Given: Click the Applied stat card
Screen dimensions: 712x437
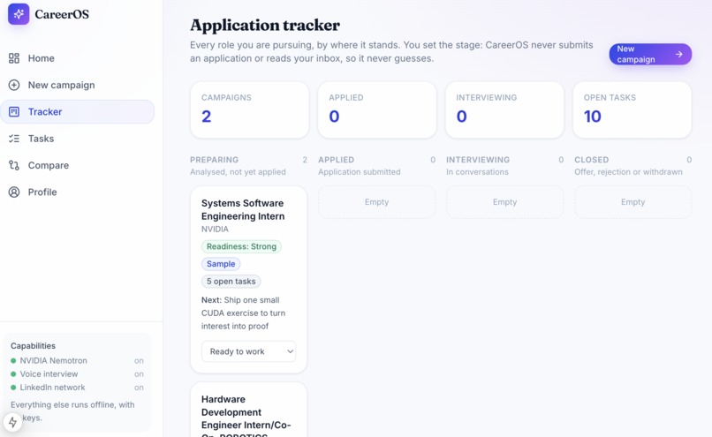Looking at the screenshot, I should point(377,109).
